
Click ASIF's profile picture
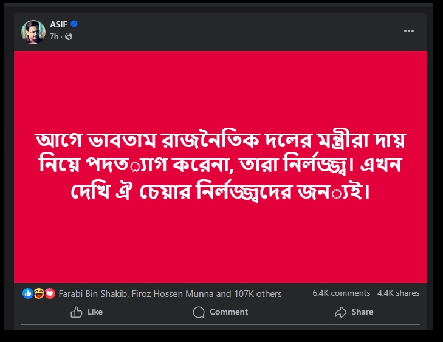point(33,31)
